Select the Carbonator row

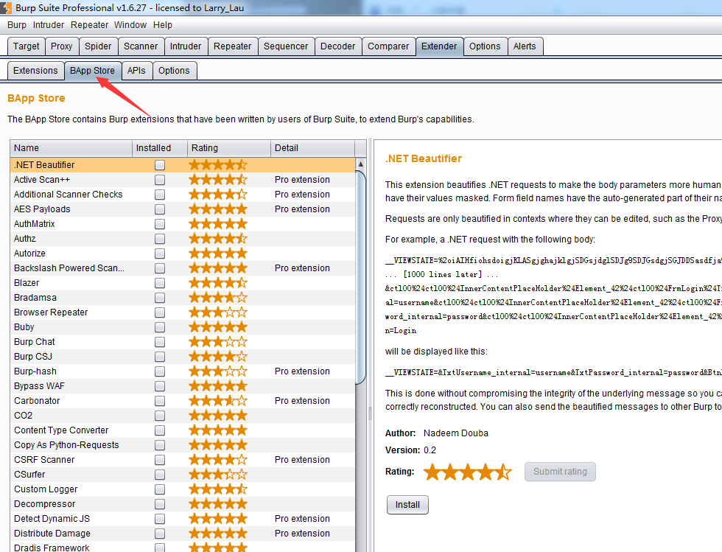[x=183, y=401]
